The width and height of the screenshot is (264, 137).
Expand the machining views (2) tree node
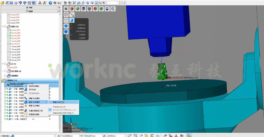click(3, 71)
